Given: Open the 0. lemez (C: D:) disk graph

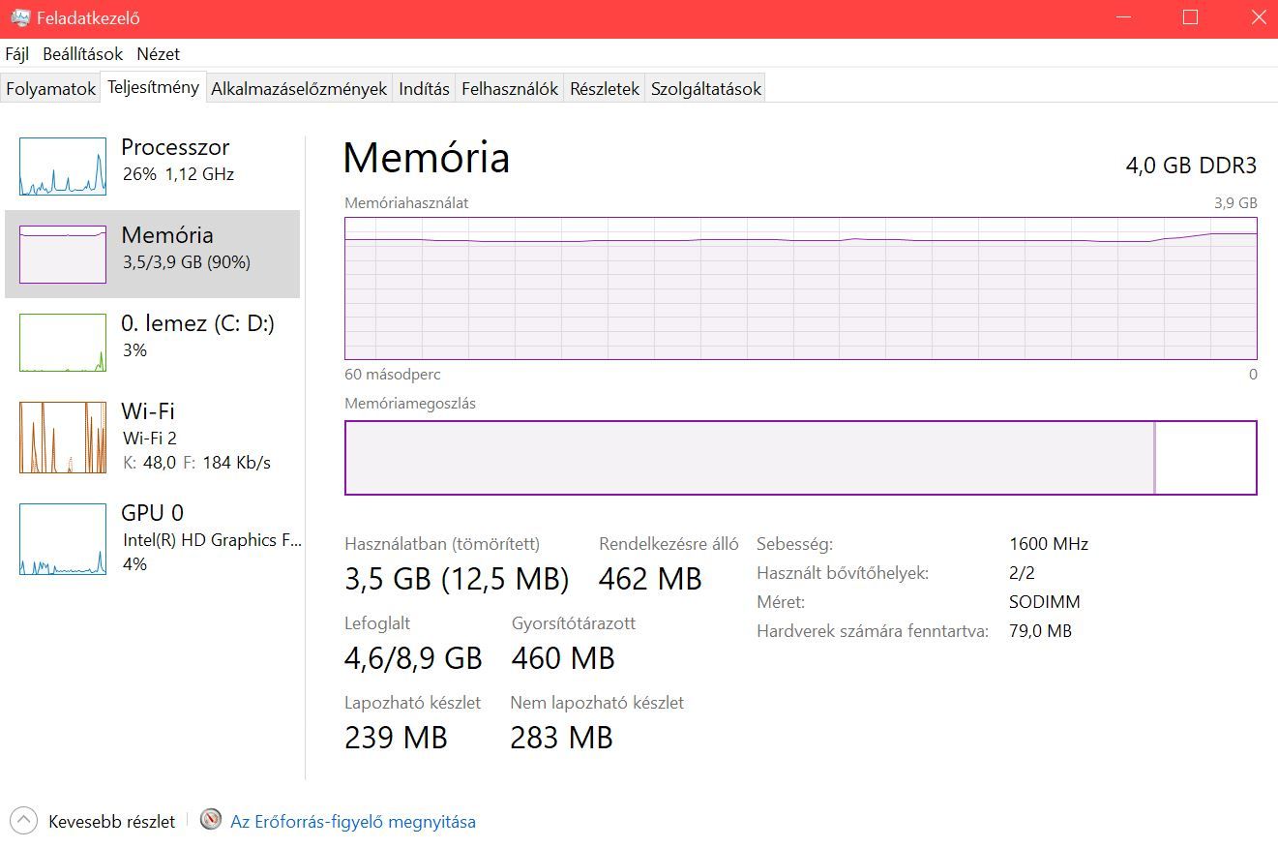Looking at the screenshot, I should [63, 343].
